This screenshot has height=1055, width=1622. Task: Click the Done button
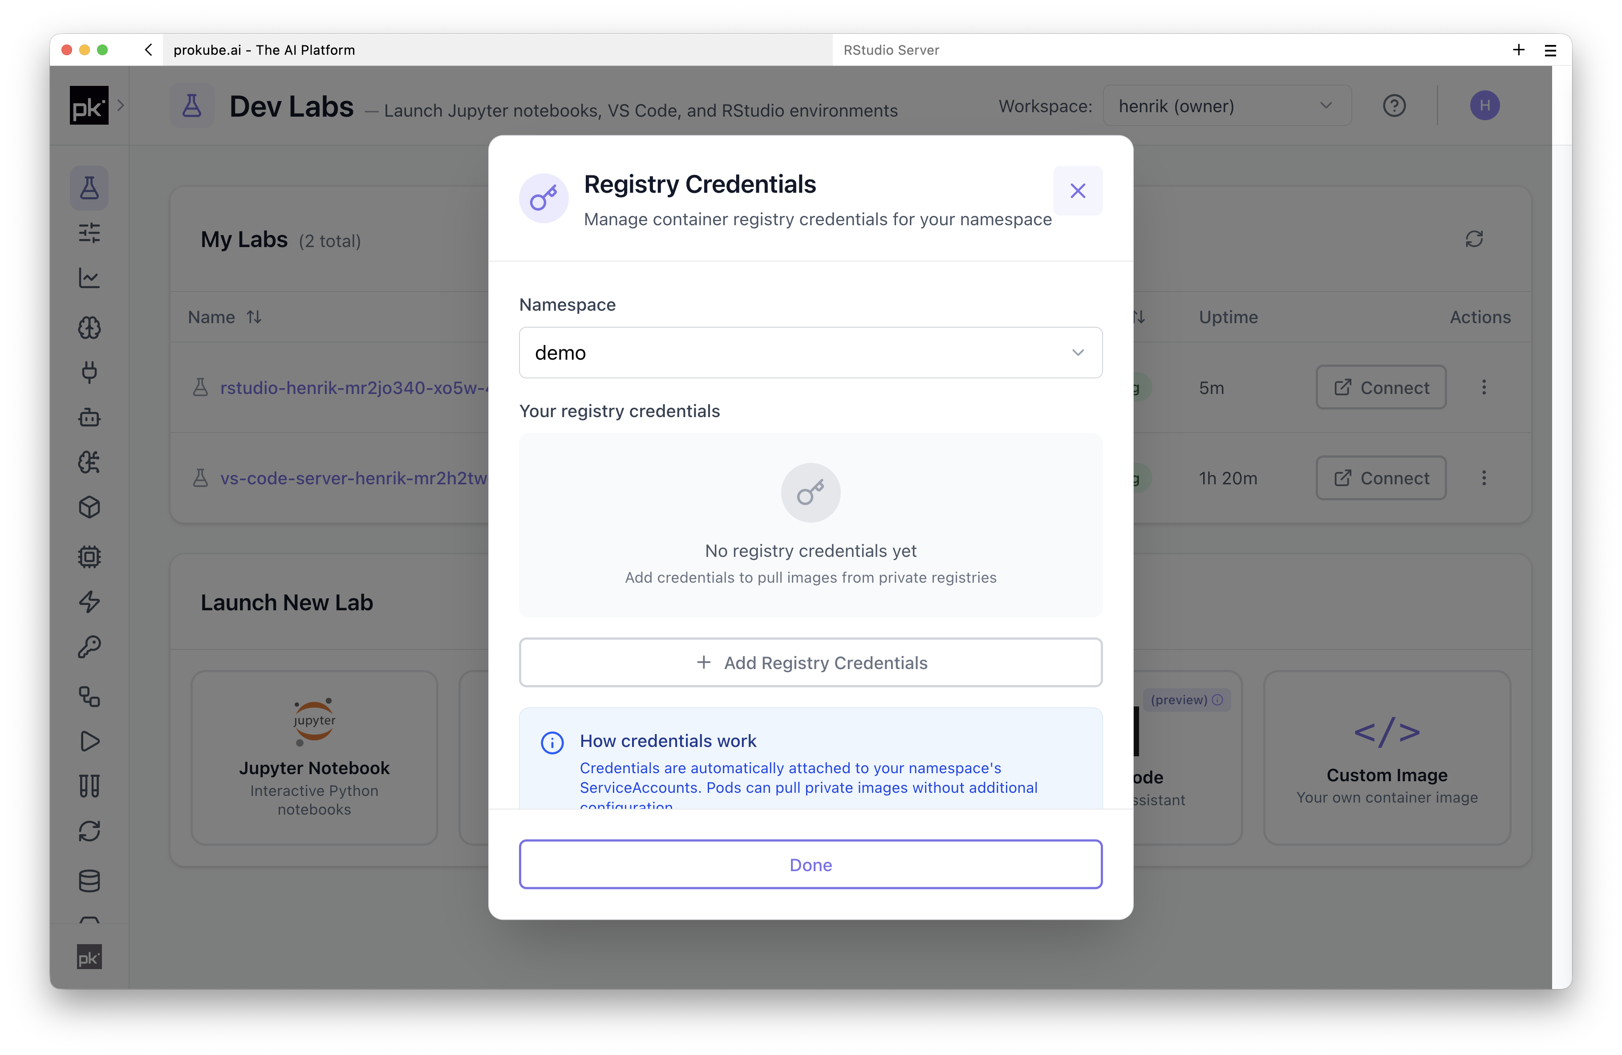coord(810,864)
